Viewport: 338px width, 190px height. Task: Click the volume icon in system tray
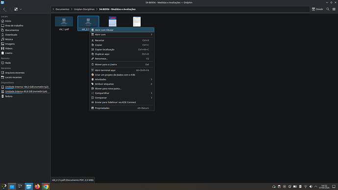[311, 187]
